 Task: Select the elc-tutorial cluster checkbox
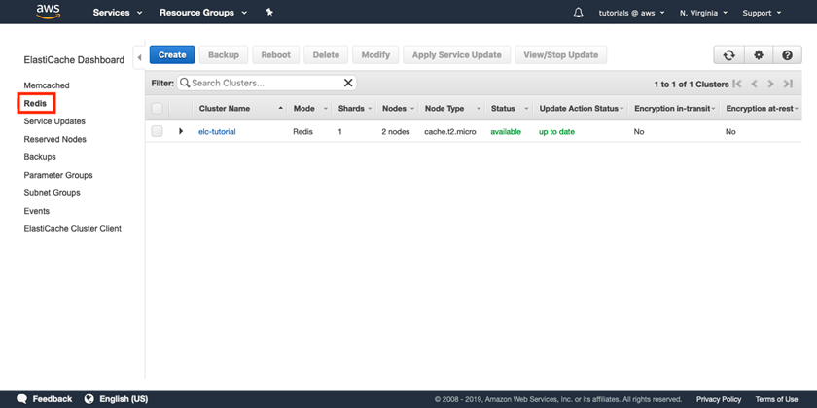pos(157,131)
